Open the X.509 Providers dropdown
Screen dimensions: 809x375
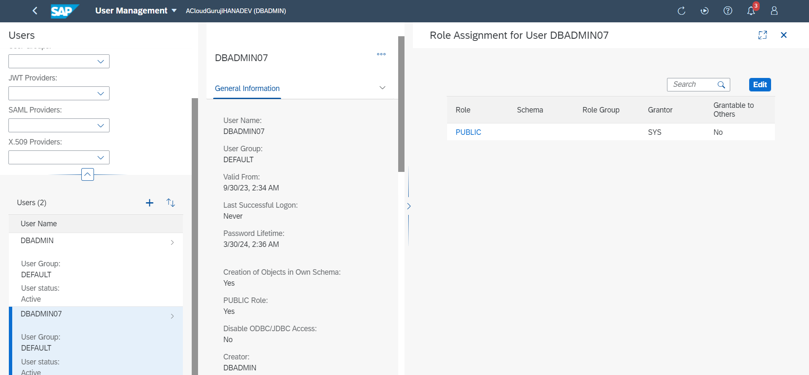pos(101,158)
